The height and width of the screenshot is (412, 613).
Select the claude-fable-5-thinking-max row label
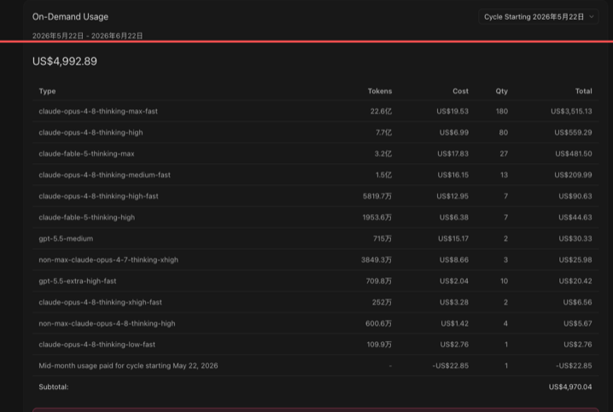pyautogui.click(x=86, y=154)
